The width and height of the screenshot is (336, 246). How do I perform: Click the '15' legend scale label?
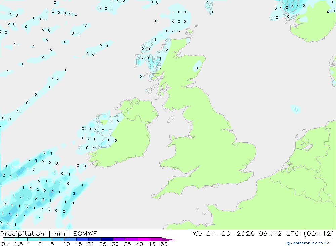[x=79, y=244]
